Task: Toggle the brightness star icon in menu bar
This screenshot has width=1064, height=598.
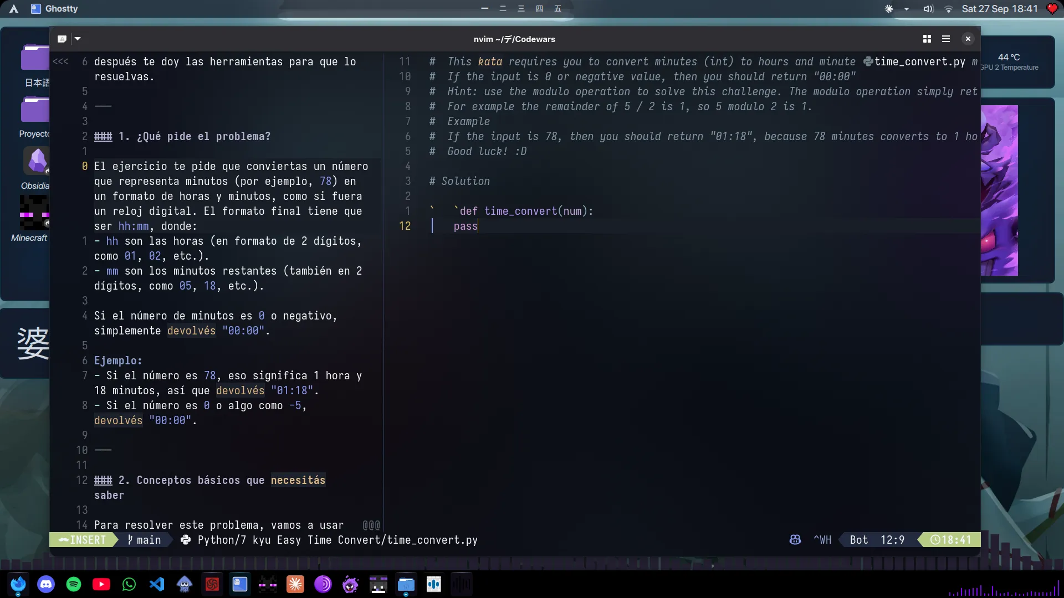Action: point(889,9)
